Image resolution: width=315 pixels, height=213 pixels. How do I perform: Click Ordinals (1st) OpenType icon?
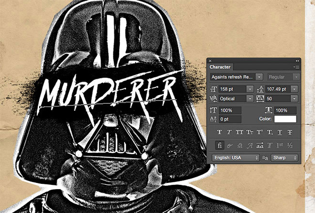[x=280, y=146]
